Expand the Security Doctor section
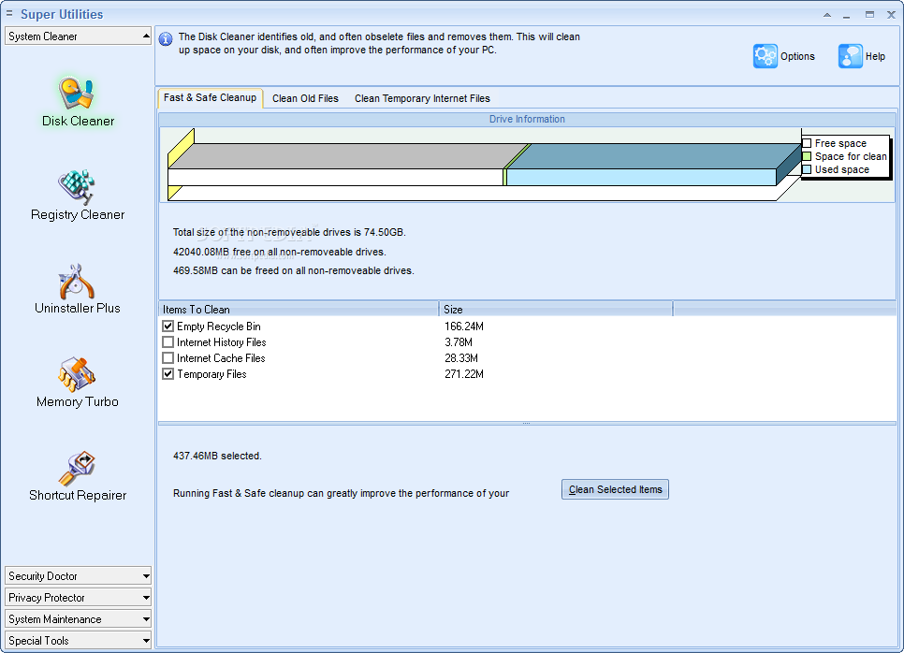This screenshot has height=653, width=904. click(x=78, y=575)
